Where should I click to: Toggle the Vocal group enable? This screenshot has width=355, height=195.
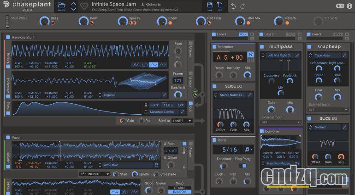click(8, 137)
